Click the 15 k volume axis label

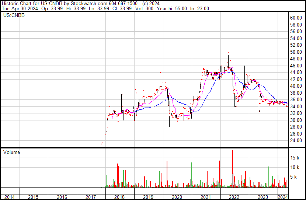(x=295, y=158)
